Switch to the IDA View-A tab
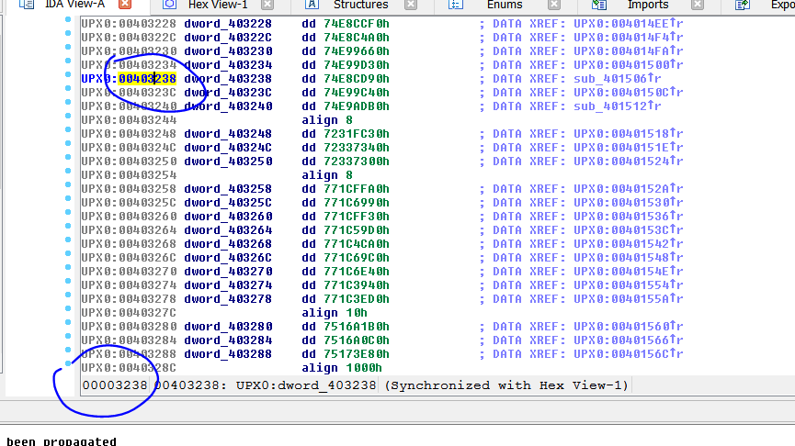795x446 pixels. [75, 6]
